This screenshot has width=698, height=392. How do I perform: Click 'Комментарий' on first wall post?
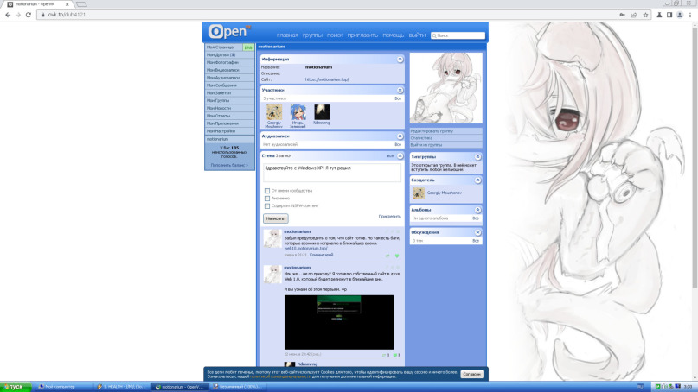[x=321, y=255]
